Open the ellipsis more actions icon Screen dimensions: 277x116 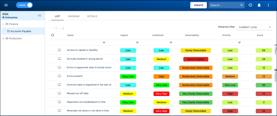coord(52,28)
